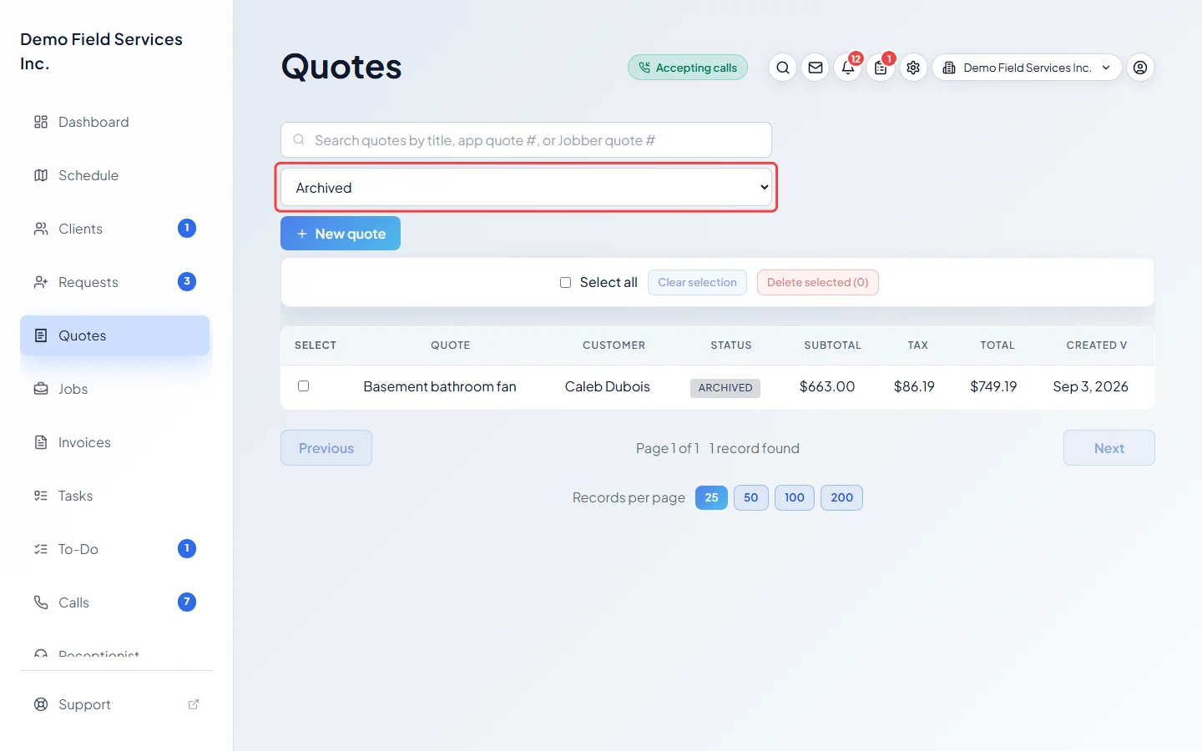
Task: Open the user profile icon
Action: 1140,68
